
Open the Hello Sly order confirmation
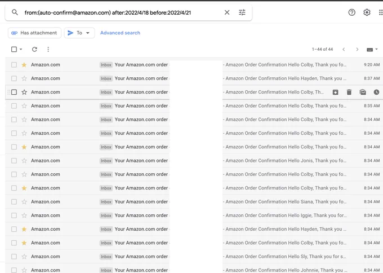tap(194, 257)
